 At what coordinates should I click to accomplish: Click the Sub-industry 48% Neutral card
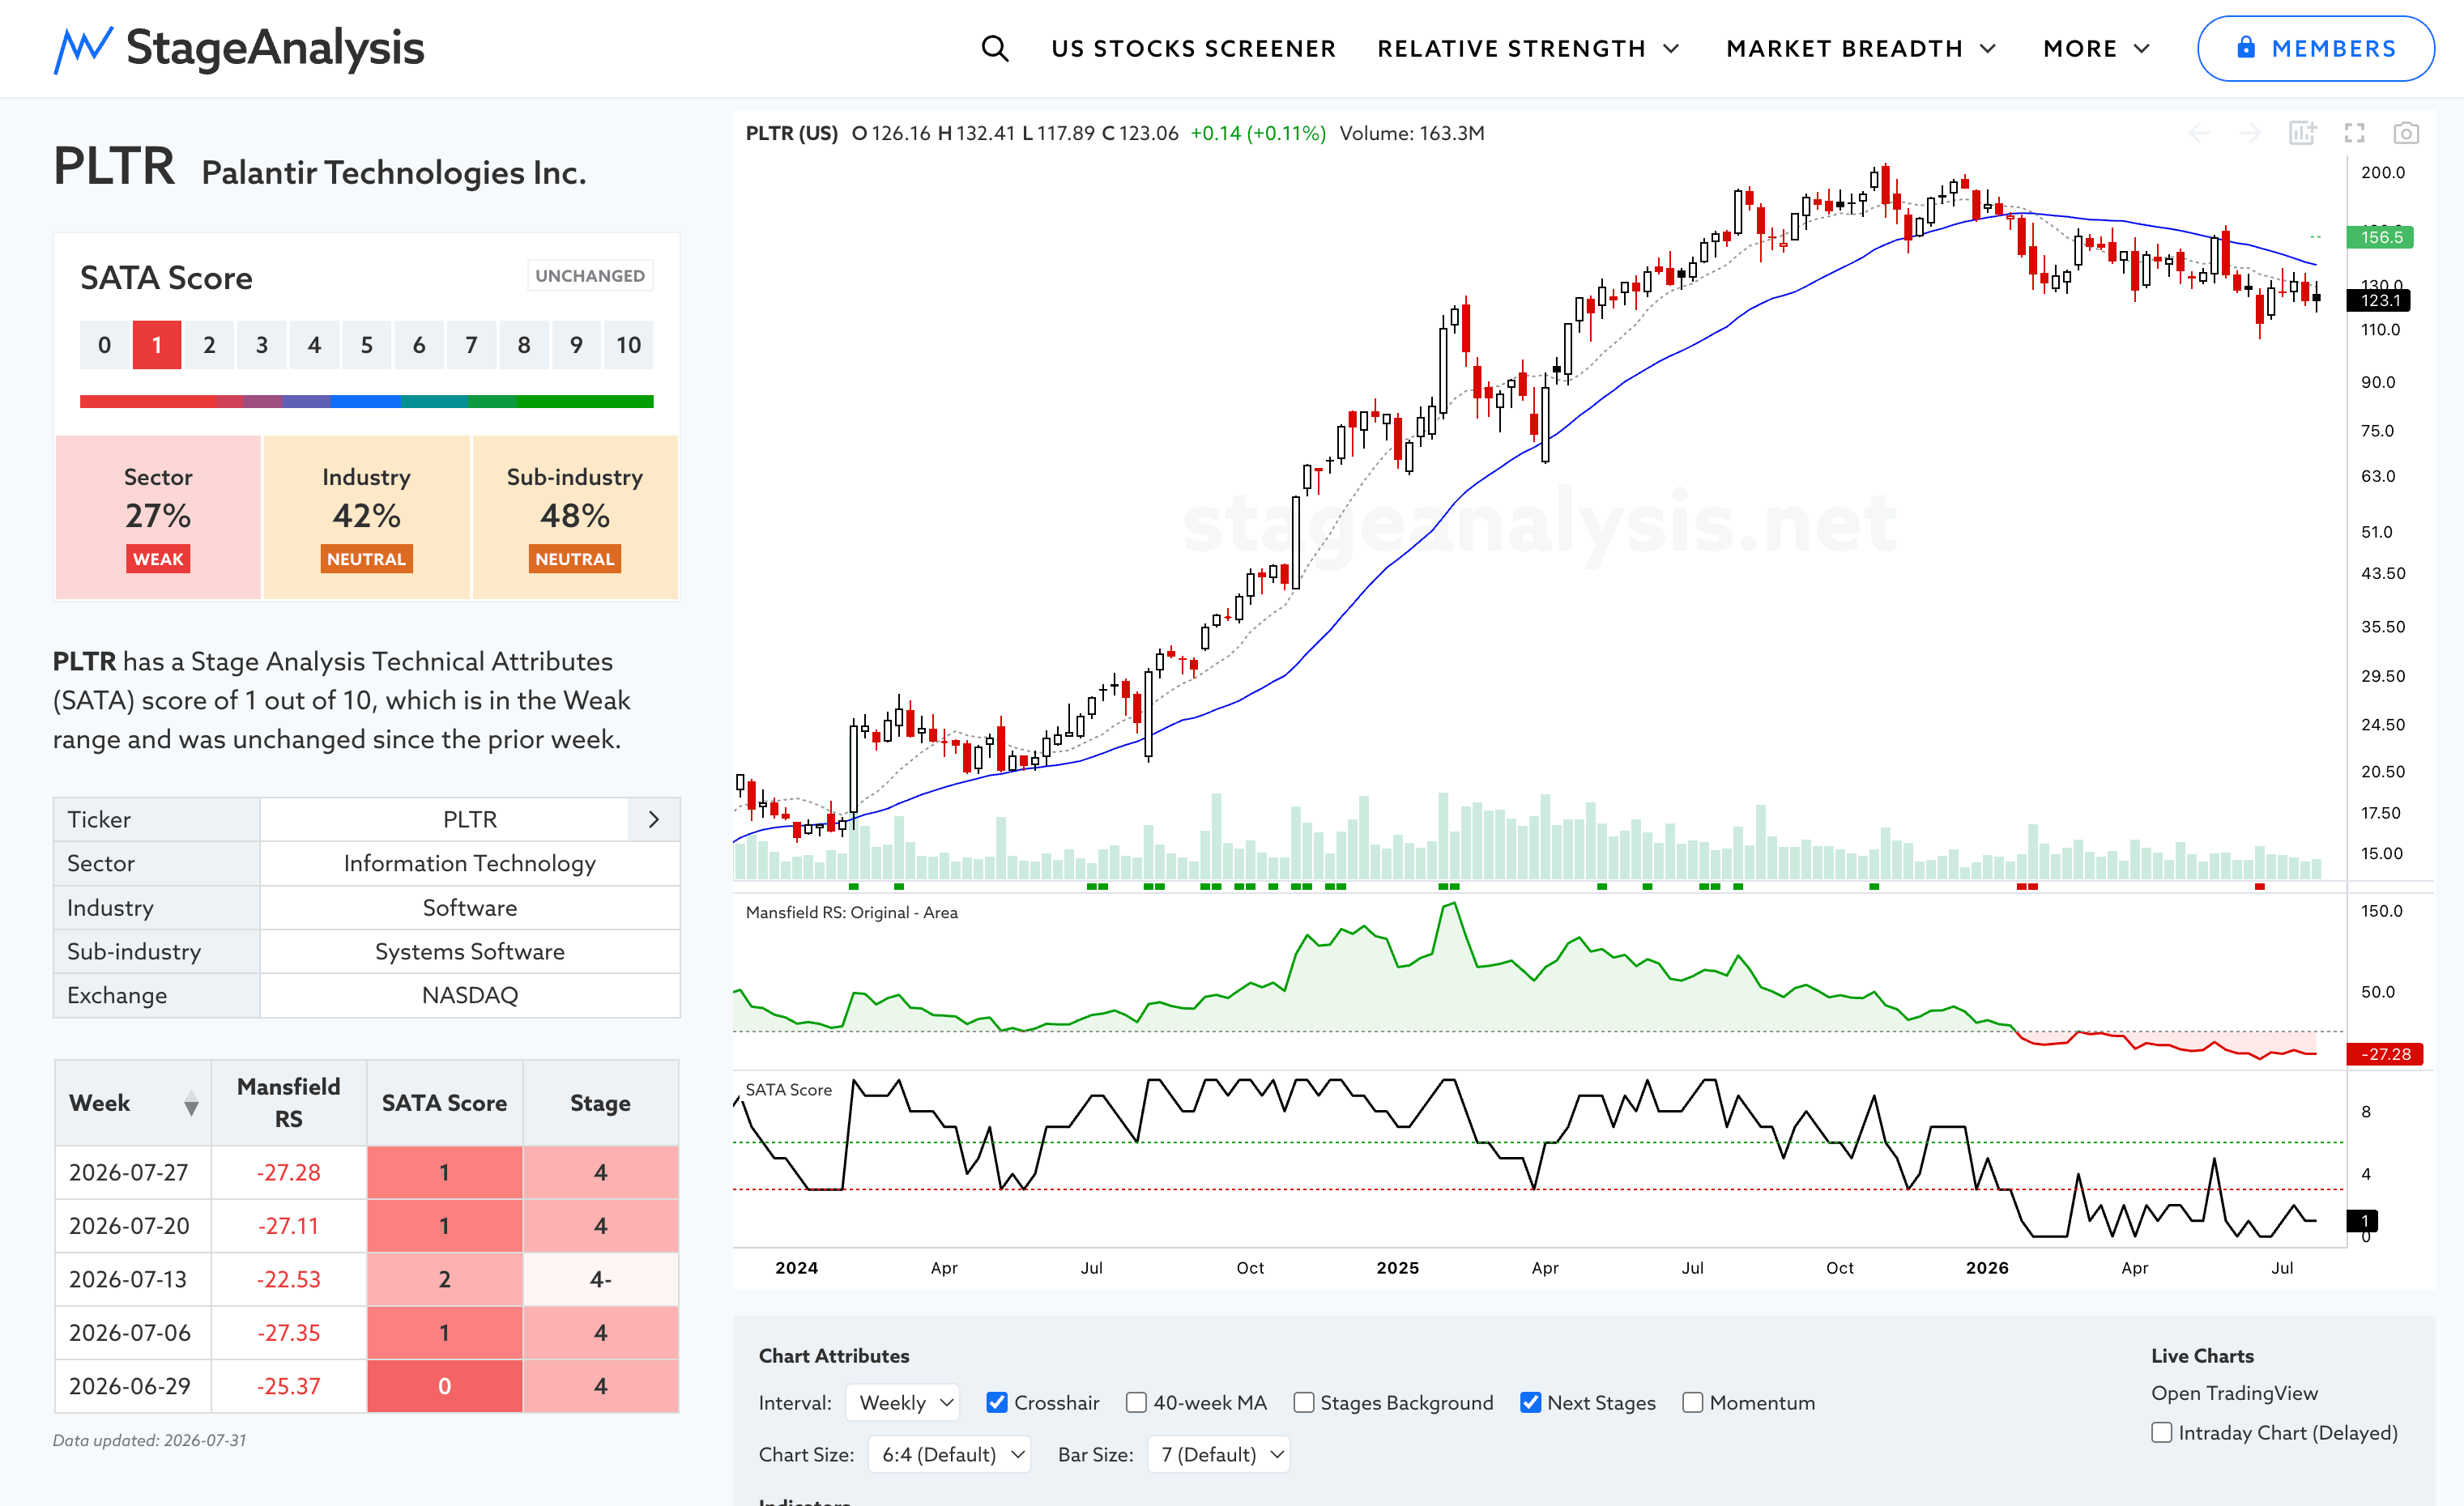(x=575, y=517)
